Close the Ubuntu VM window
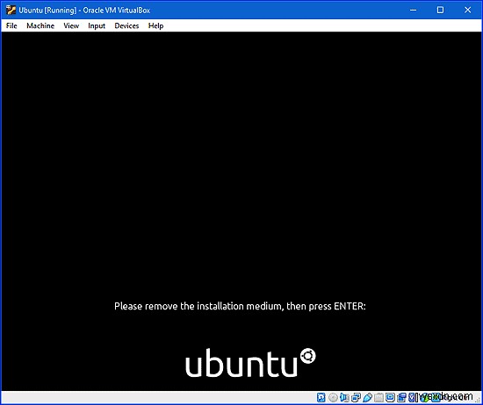Viewport: 483px width, 405px height. pyautogui.click(x=467, y=10)
